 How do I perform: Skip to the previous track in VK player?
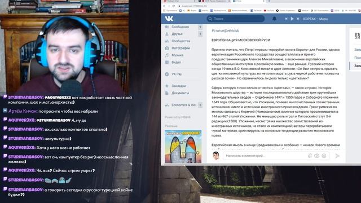(286, 19)
